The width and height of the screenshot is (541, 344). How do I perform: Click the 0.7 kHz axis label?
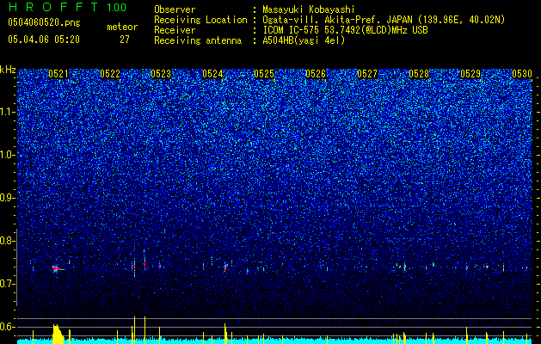[x=6, y=284]
